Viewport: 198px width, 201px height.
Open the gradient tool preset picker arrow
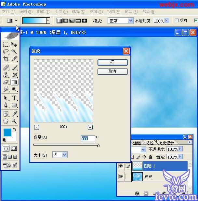click(x=16, y=21)
